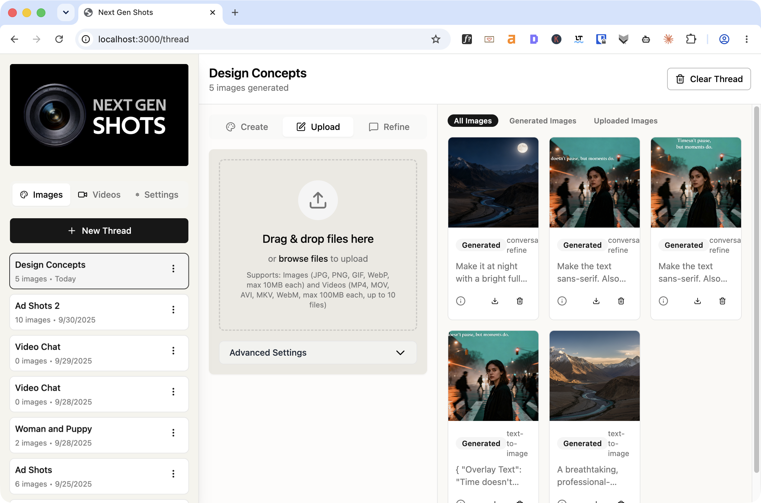The height and width of the screenshot is (503, 761).
Task: Click the Clear Thread button
Action: click(709, 79)
